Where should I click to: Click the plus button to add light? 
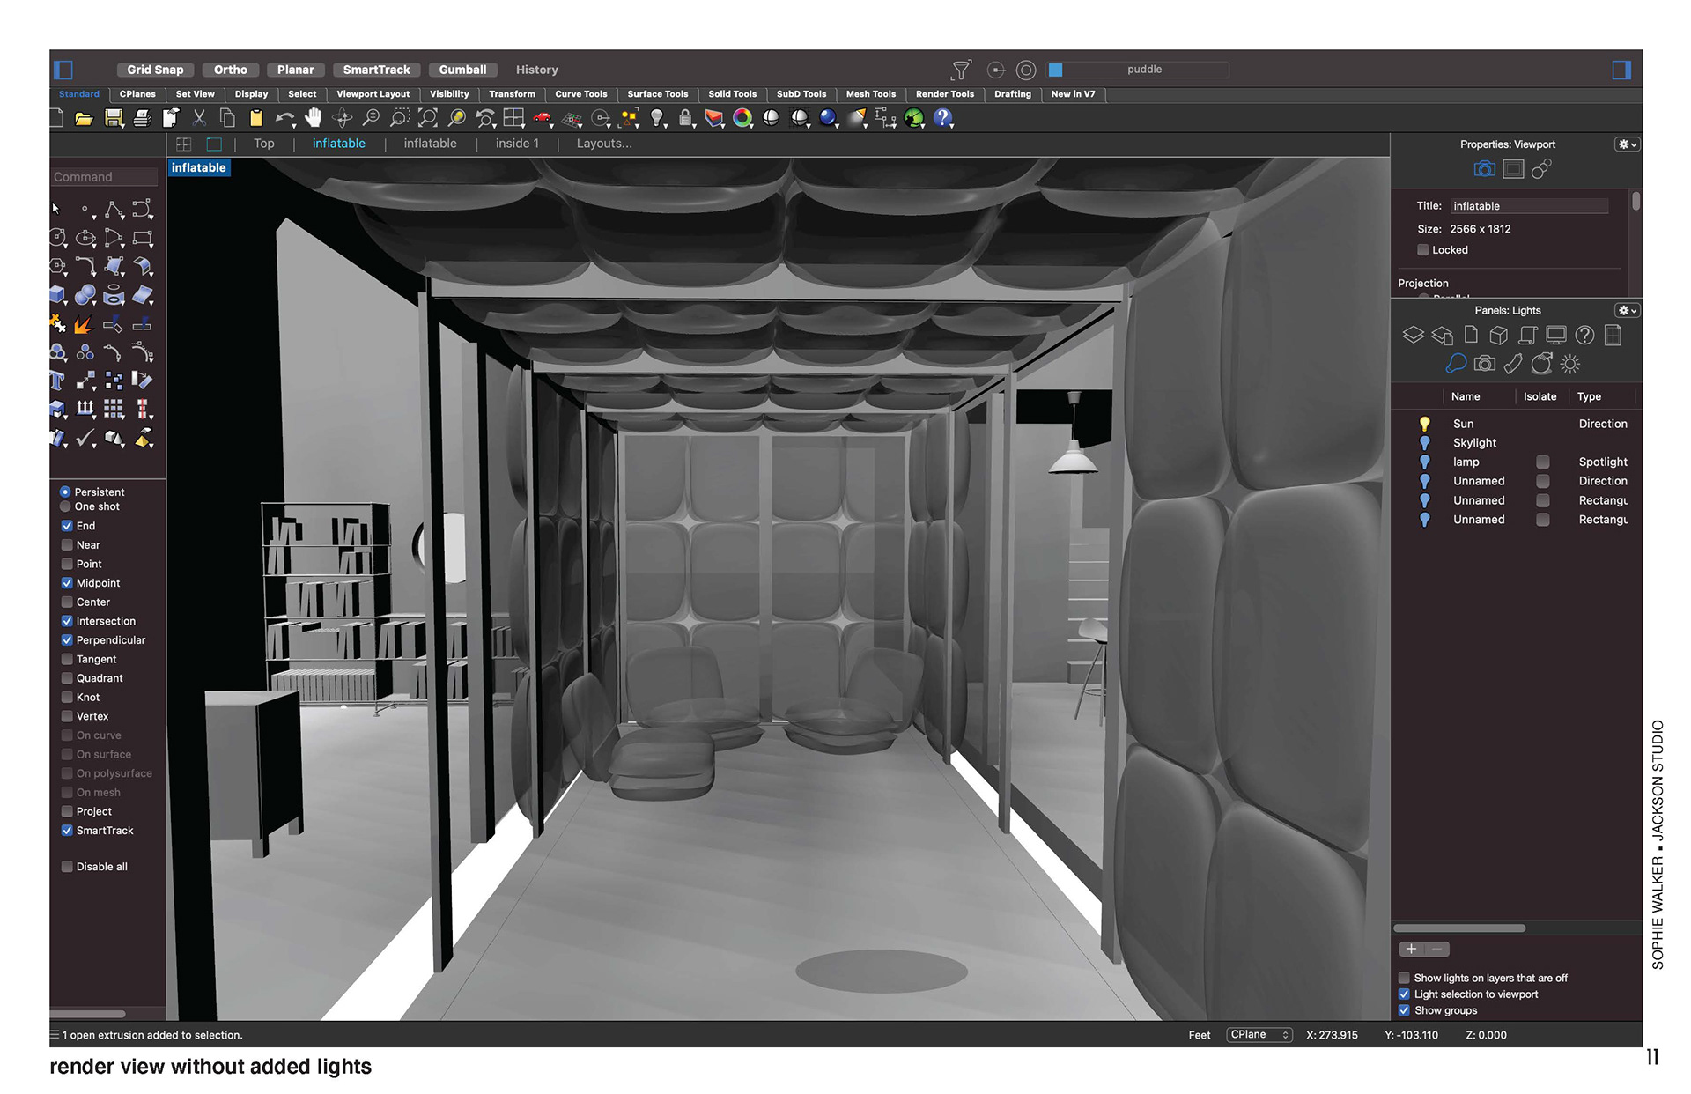click(1411, 950)
